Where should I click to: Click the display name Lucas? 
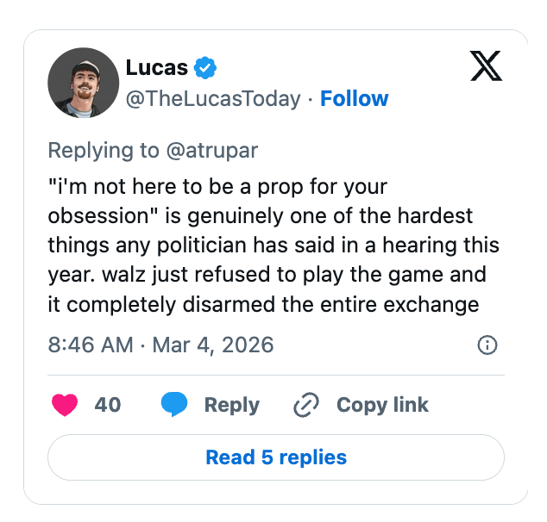pyautogui.click(x=156, y=66)
